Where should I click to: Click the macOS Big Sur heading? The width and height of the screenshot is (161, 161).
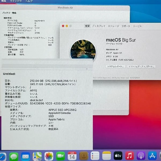click(x=121, y=40)
